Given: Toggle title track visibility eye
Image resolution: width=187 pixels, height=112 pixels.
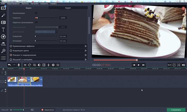Looking at the screenshot, I should point(5,72).
